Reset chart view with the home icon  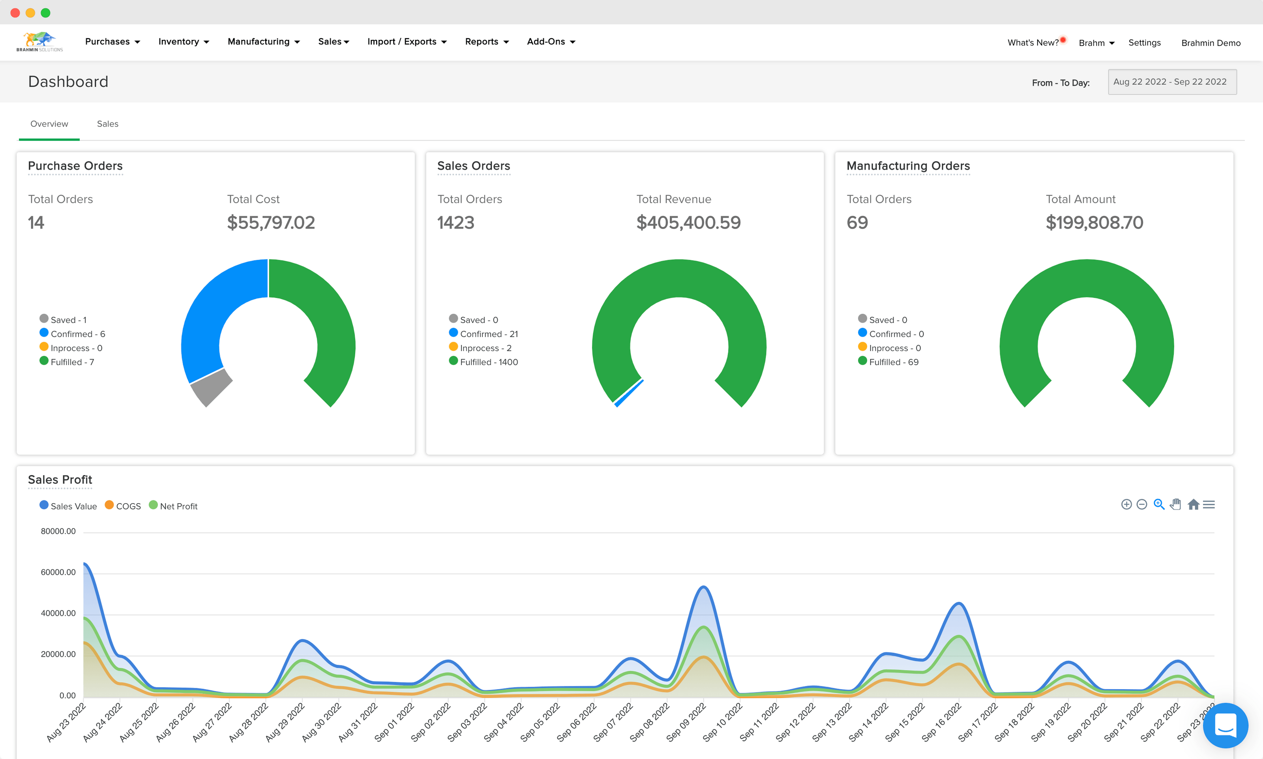coord(1194,505)
